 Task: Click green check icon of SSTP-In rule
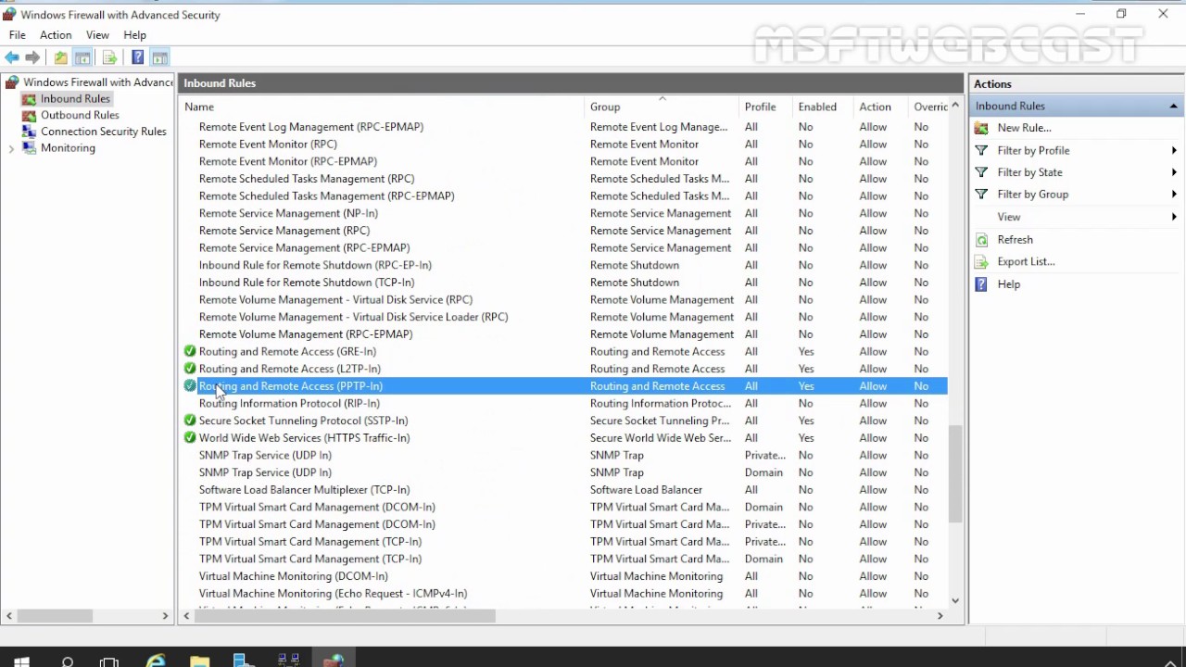coord(190,421)
